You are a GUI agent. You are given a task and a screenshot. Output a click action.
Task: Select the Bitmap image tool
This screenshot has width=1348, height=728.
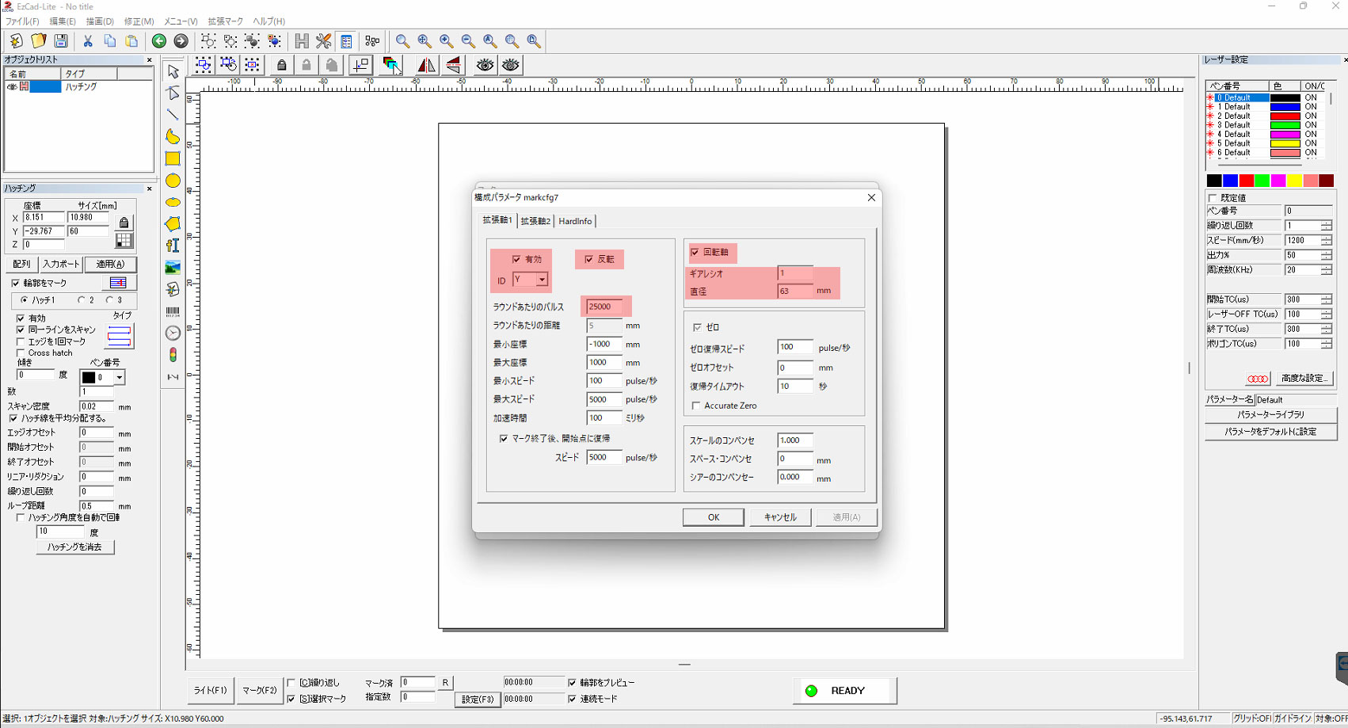tap(173, 268)
